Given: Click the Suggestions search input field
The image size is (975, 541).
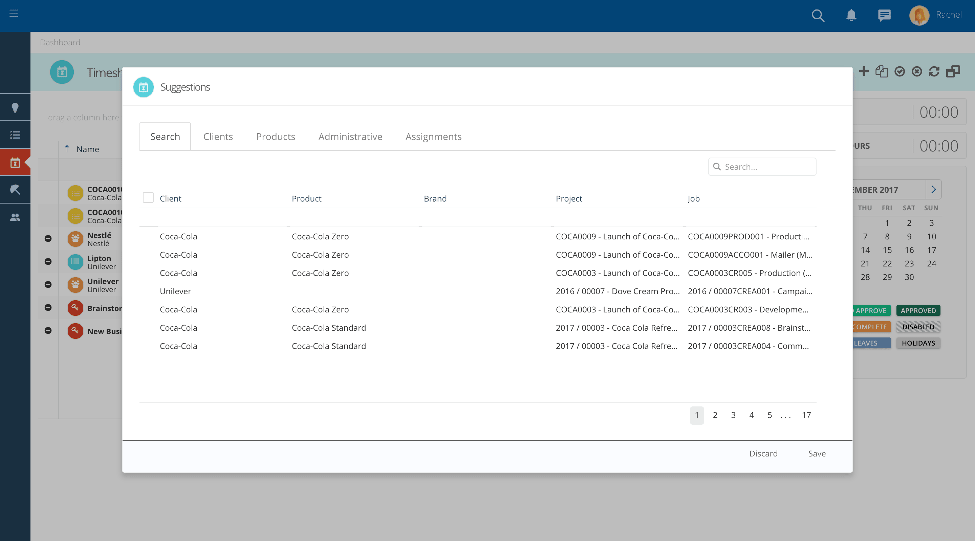Looking at the screenshot, I should [762, 167].
